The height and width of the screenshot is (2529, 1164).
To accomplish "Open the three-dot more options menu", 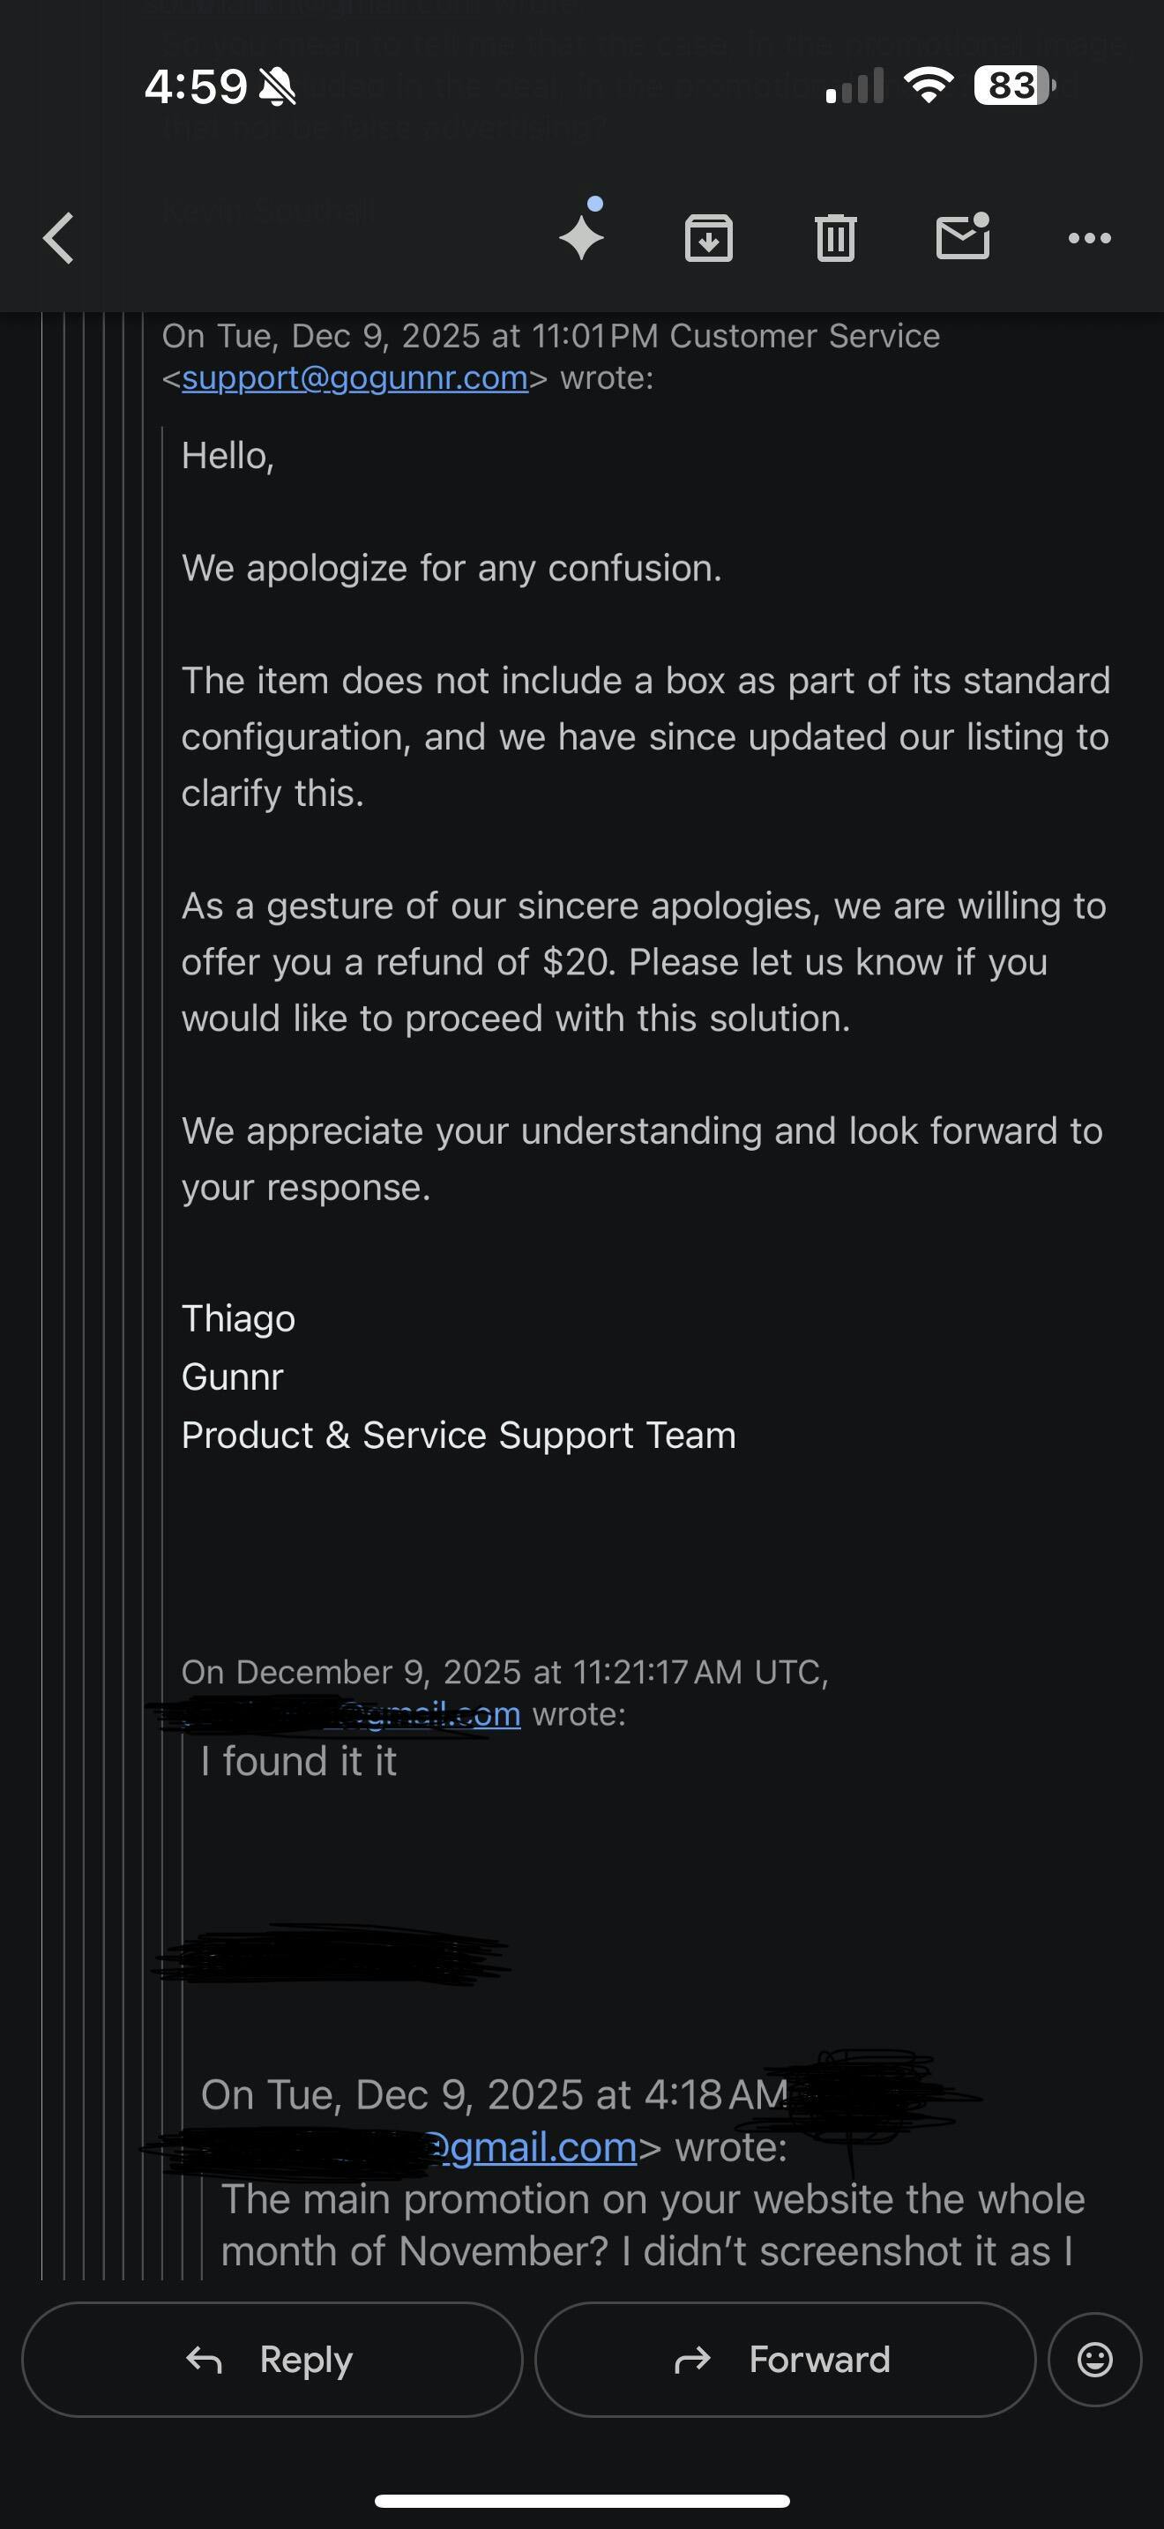I will click(x=1089, y=237).
